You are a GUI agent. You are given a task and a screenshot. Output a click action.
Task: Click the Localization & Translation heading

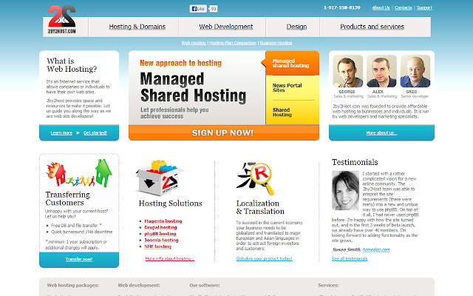coord(260,207)
